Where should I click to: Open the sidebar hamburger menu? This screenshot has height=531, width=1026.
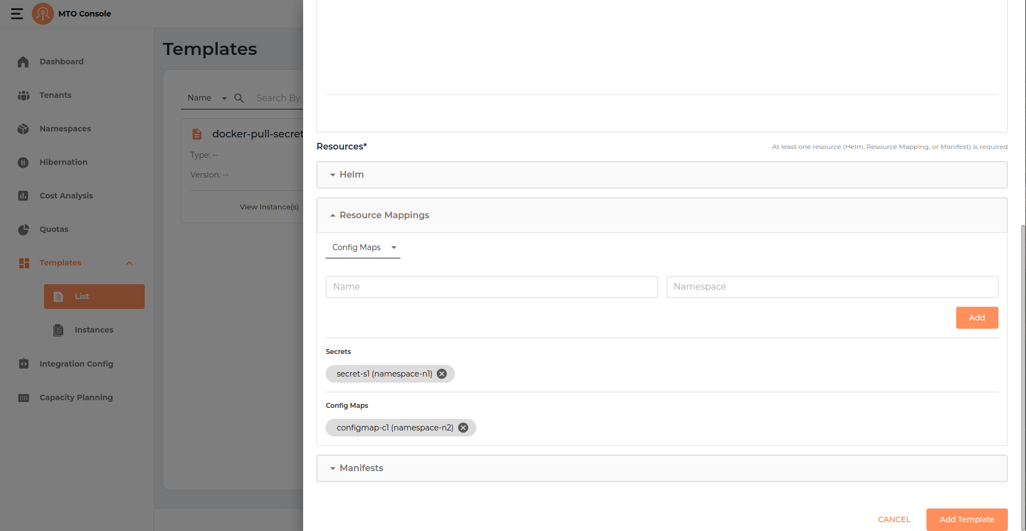(x=17, y=14)
